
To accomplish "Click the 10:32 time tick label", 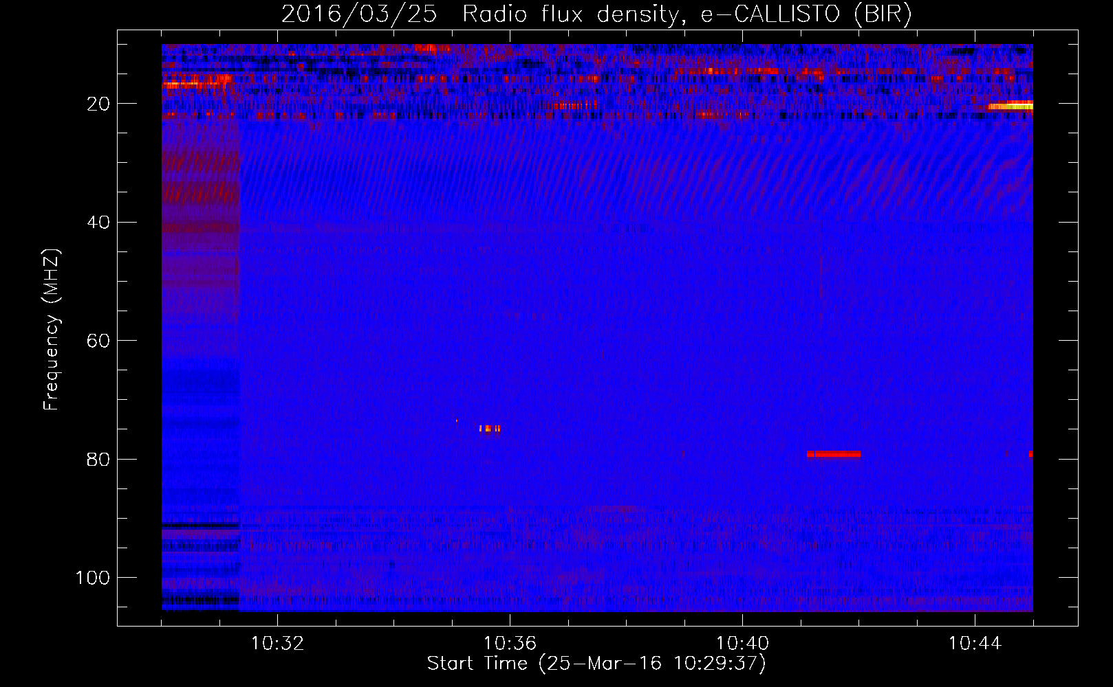I will (x=277, y=644).
